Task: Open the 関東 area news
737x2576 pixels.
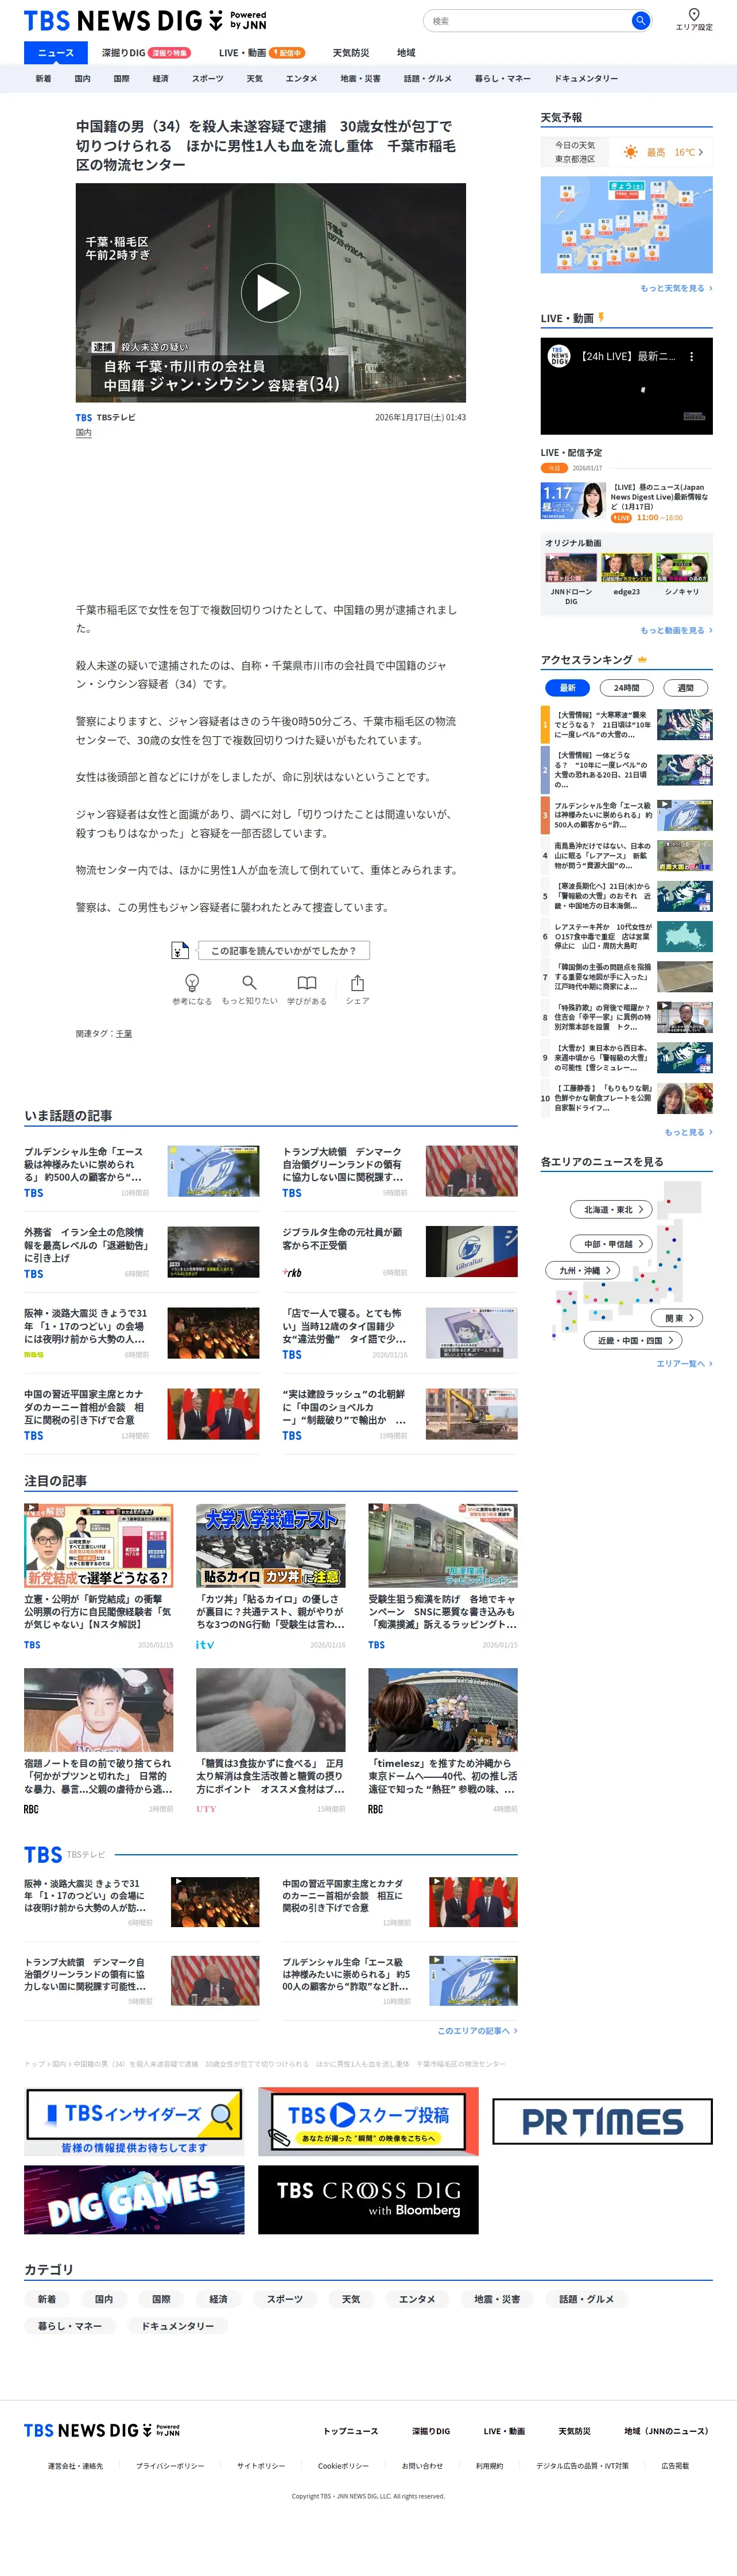Action: 678,1317
